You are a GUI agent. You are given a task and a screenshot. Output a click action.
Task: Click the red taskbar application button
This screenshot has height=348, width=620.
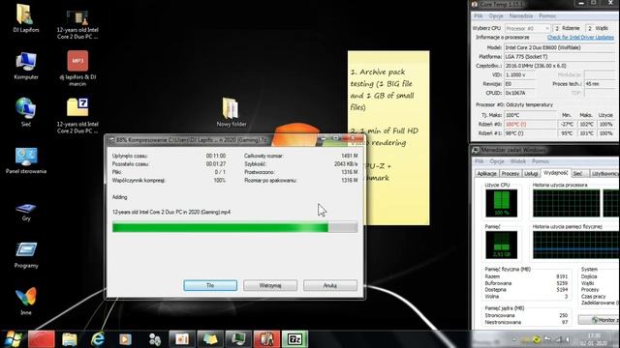(41, 339)
